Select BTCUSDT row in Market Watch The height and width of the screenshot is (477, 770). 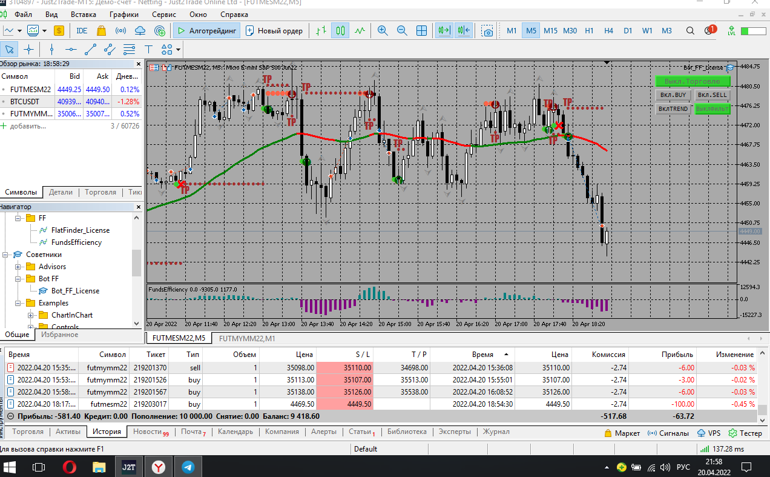pos(25,101)
